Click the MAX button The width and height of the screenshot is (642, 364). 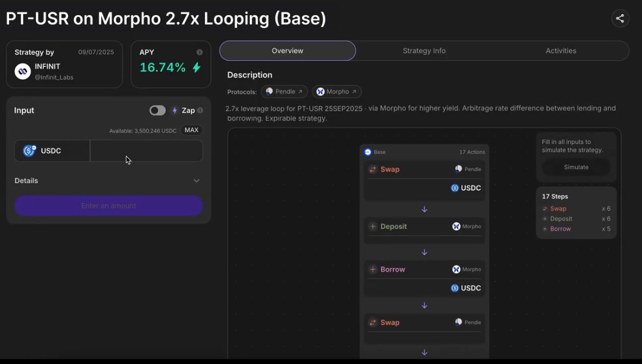coord(191,130)
